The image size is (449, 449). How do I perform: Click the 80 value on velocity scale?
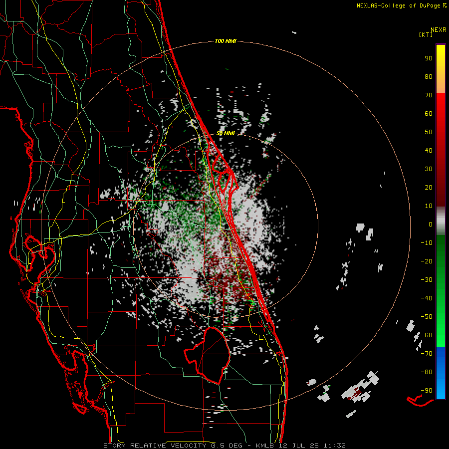[x=429, y=77]
